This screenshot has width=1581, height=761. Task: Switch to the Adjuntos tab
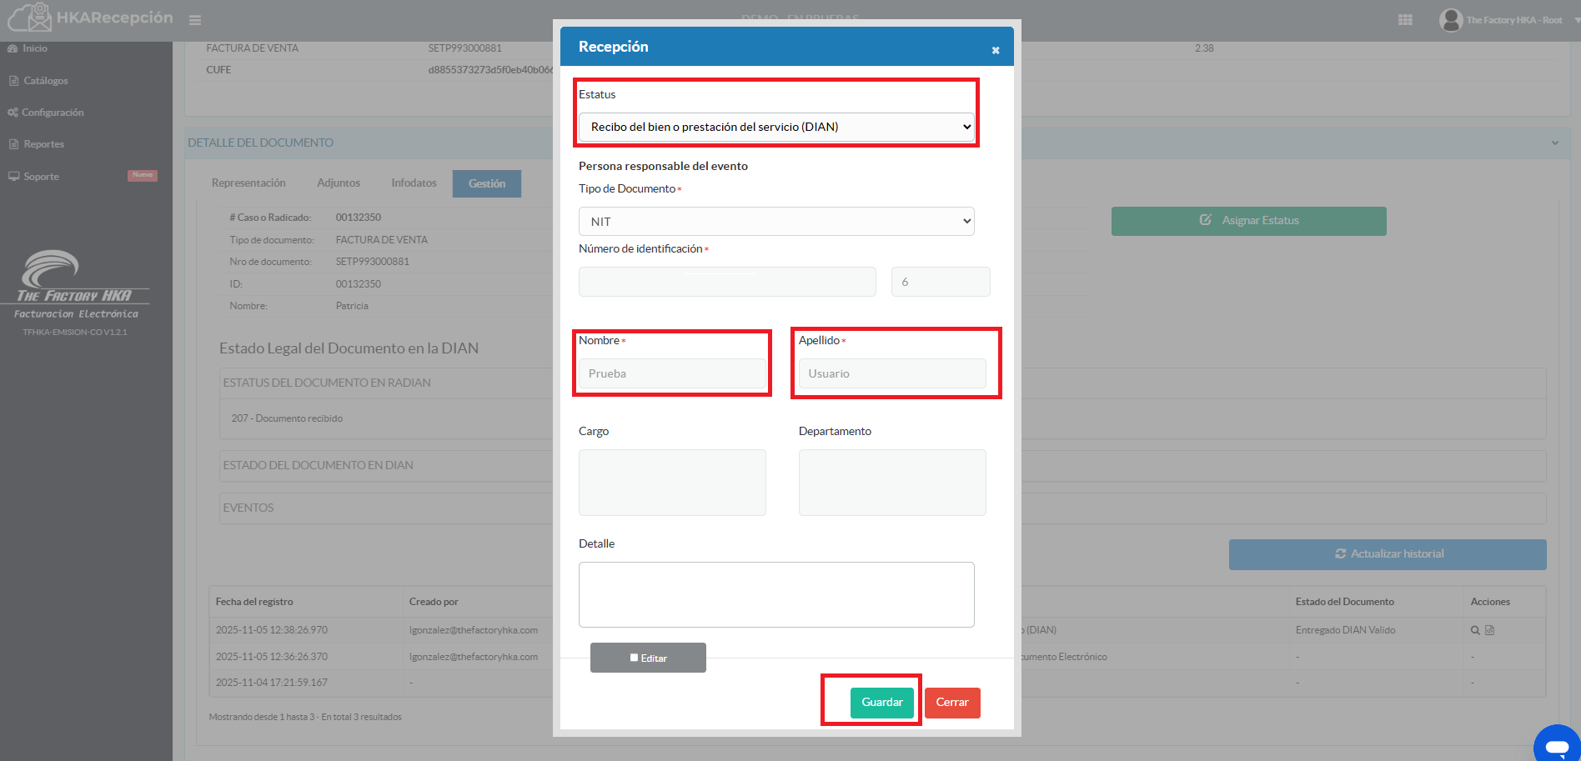coord(338,183)
